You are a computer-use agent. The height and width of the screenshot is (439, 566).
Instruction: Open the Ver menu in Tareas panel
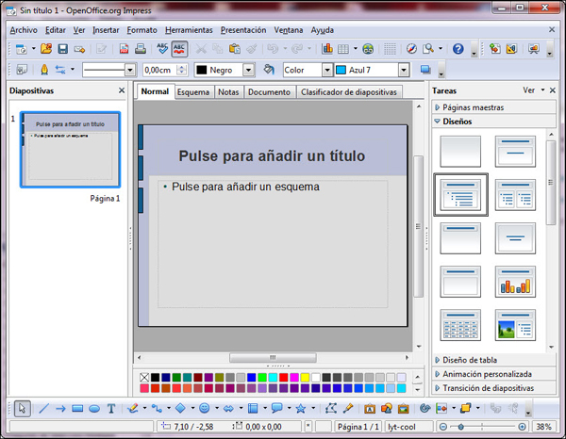(533, 90)
